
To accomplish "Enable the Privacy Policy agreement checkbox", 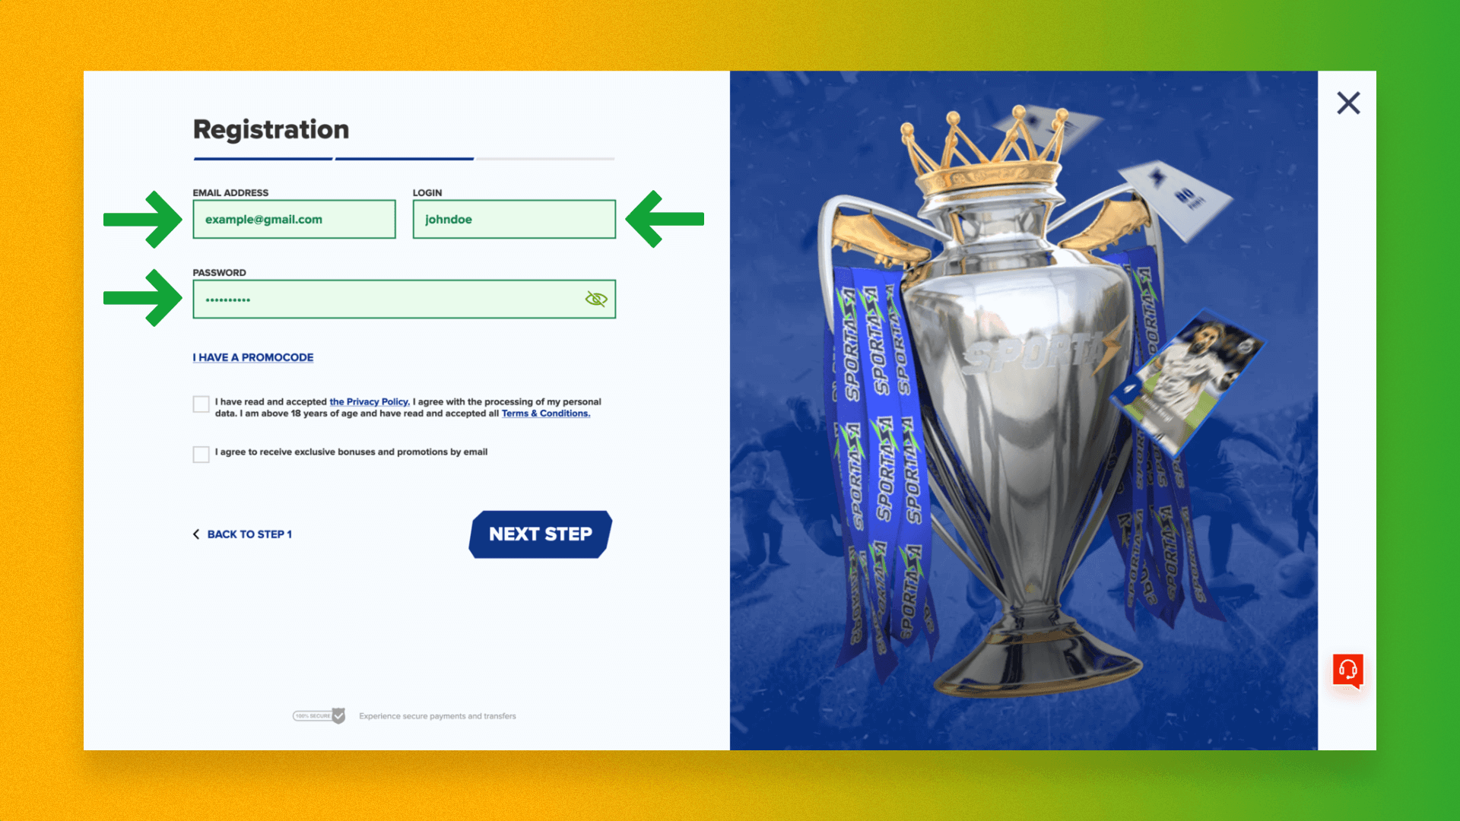I will 199,404.
